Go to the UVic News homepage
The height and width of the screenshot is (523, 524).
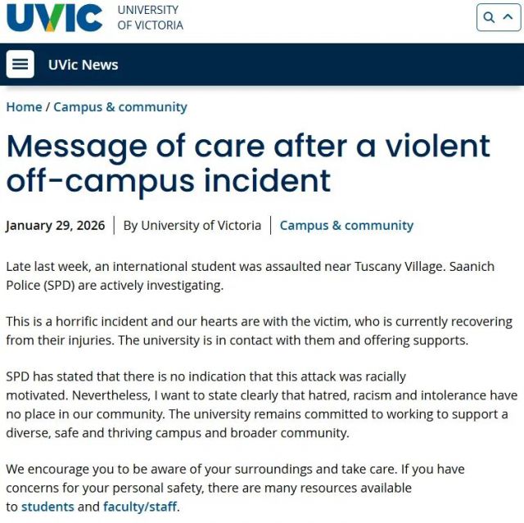tap(83, 65)
